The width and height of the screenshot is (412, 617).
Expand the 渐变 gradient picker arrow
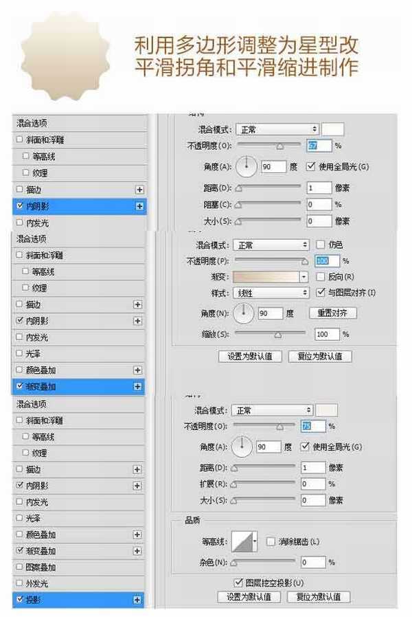[304, 277]
